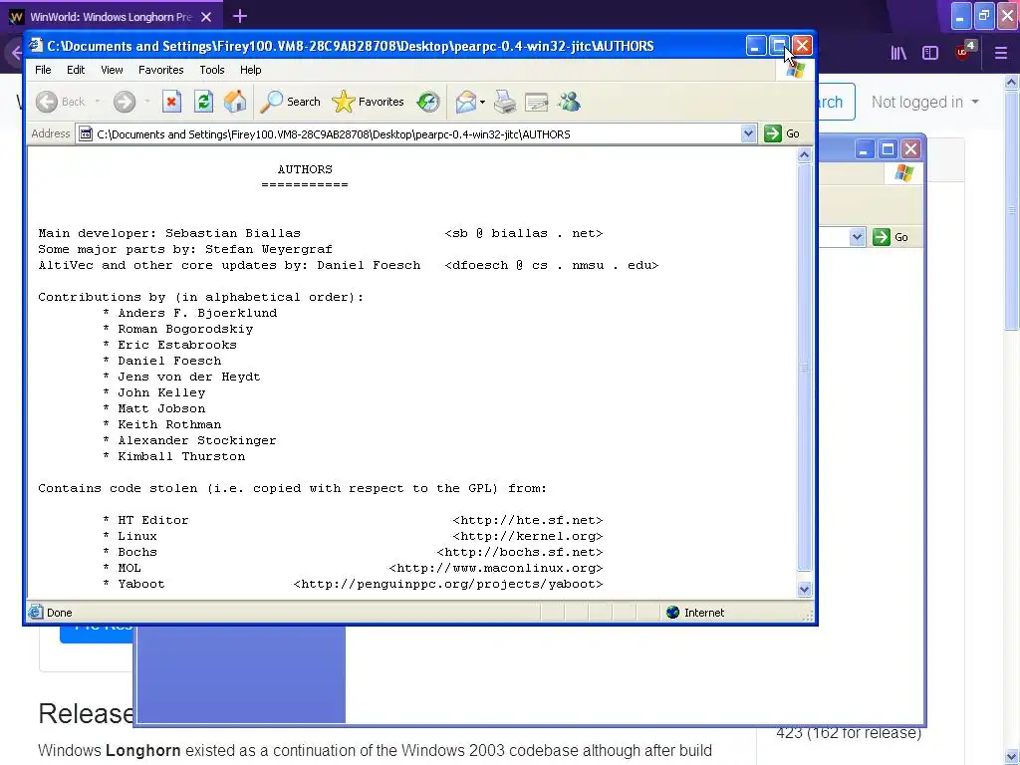Click the Firefox back arrow behind the window
1020x765 pixels.
[14, 53]
